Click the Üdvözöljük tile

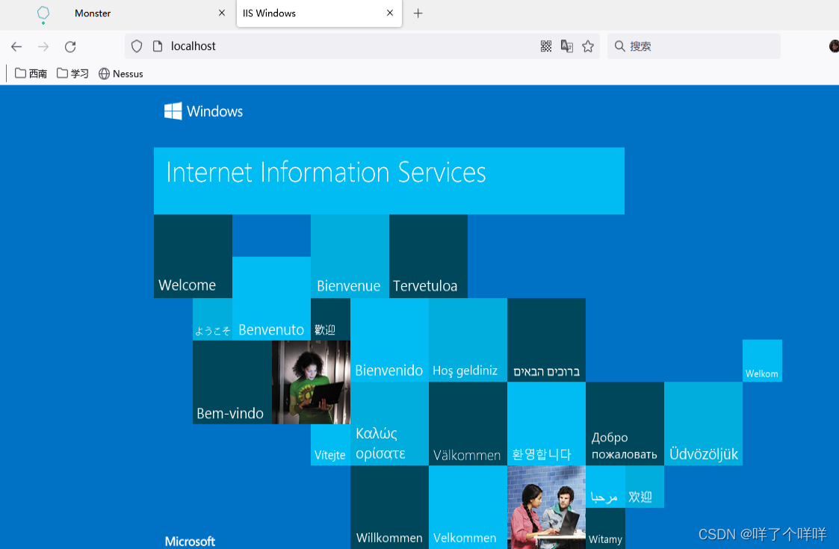(x=703, y=424)
